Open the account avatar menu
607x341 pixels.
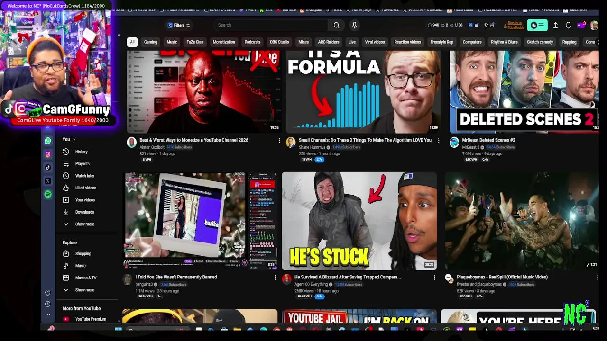tap(594, 25)
